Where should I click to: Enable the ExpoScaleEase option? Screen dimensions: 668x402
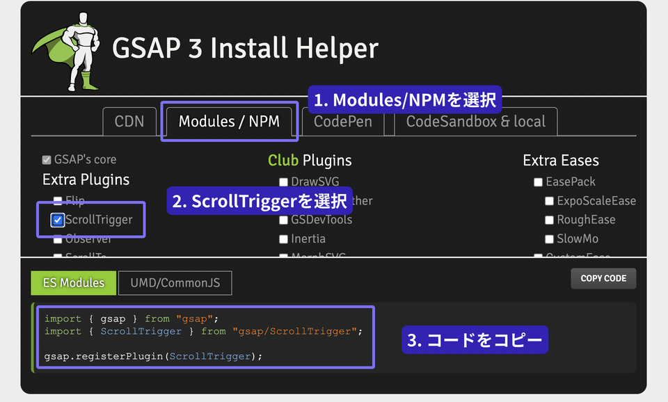[x=550, y=201]
